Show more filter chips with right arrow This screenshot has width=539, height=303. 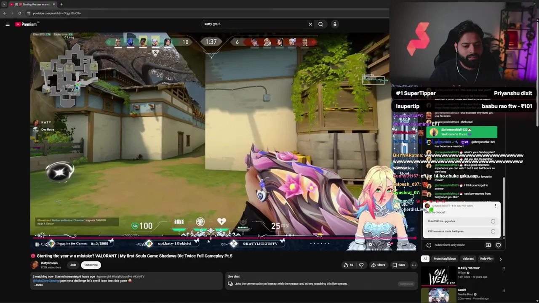tap(501, 259)
